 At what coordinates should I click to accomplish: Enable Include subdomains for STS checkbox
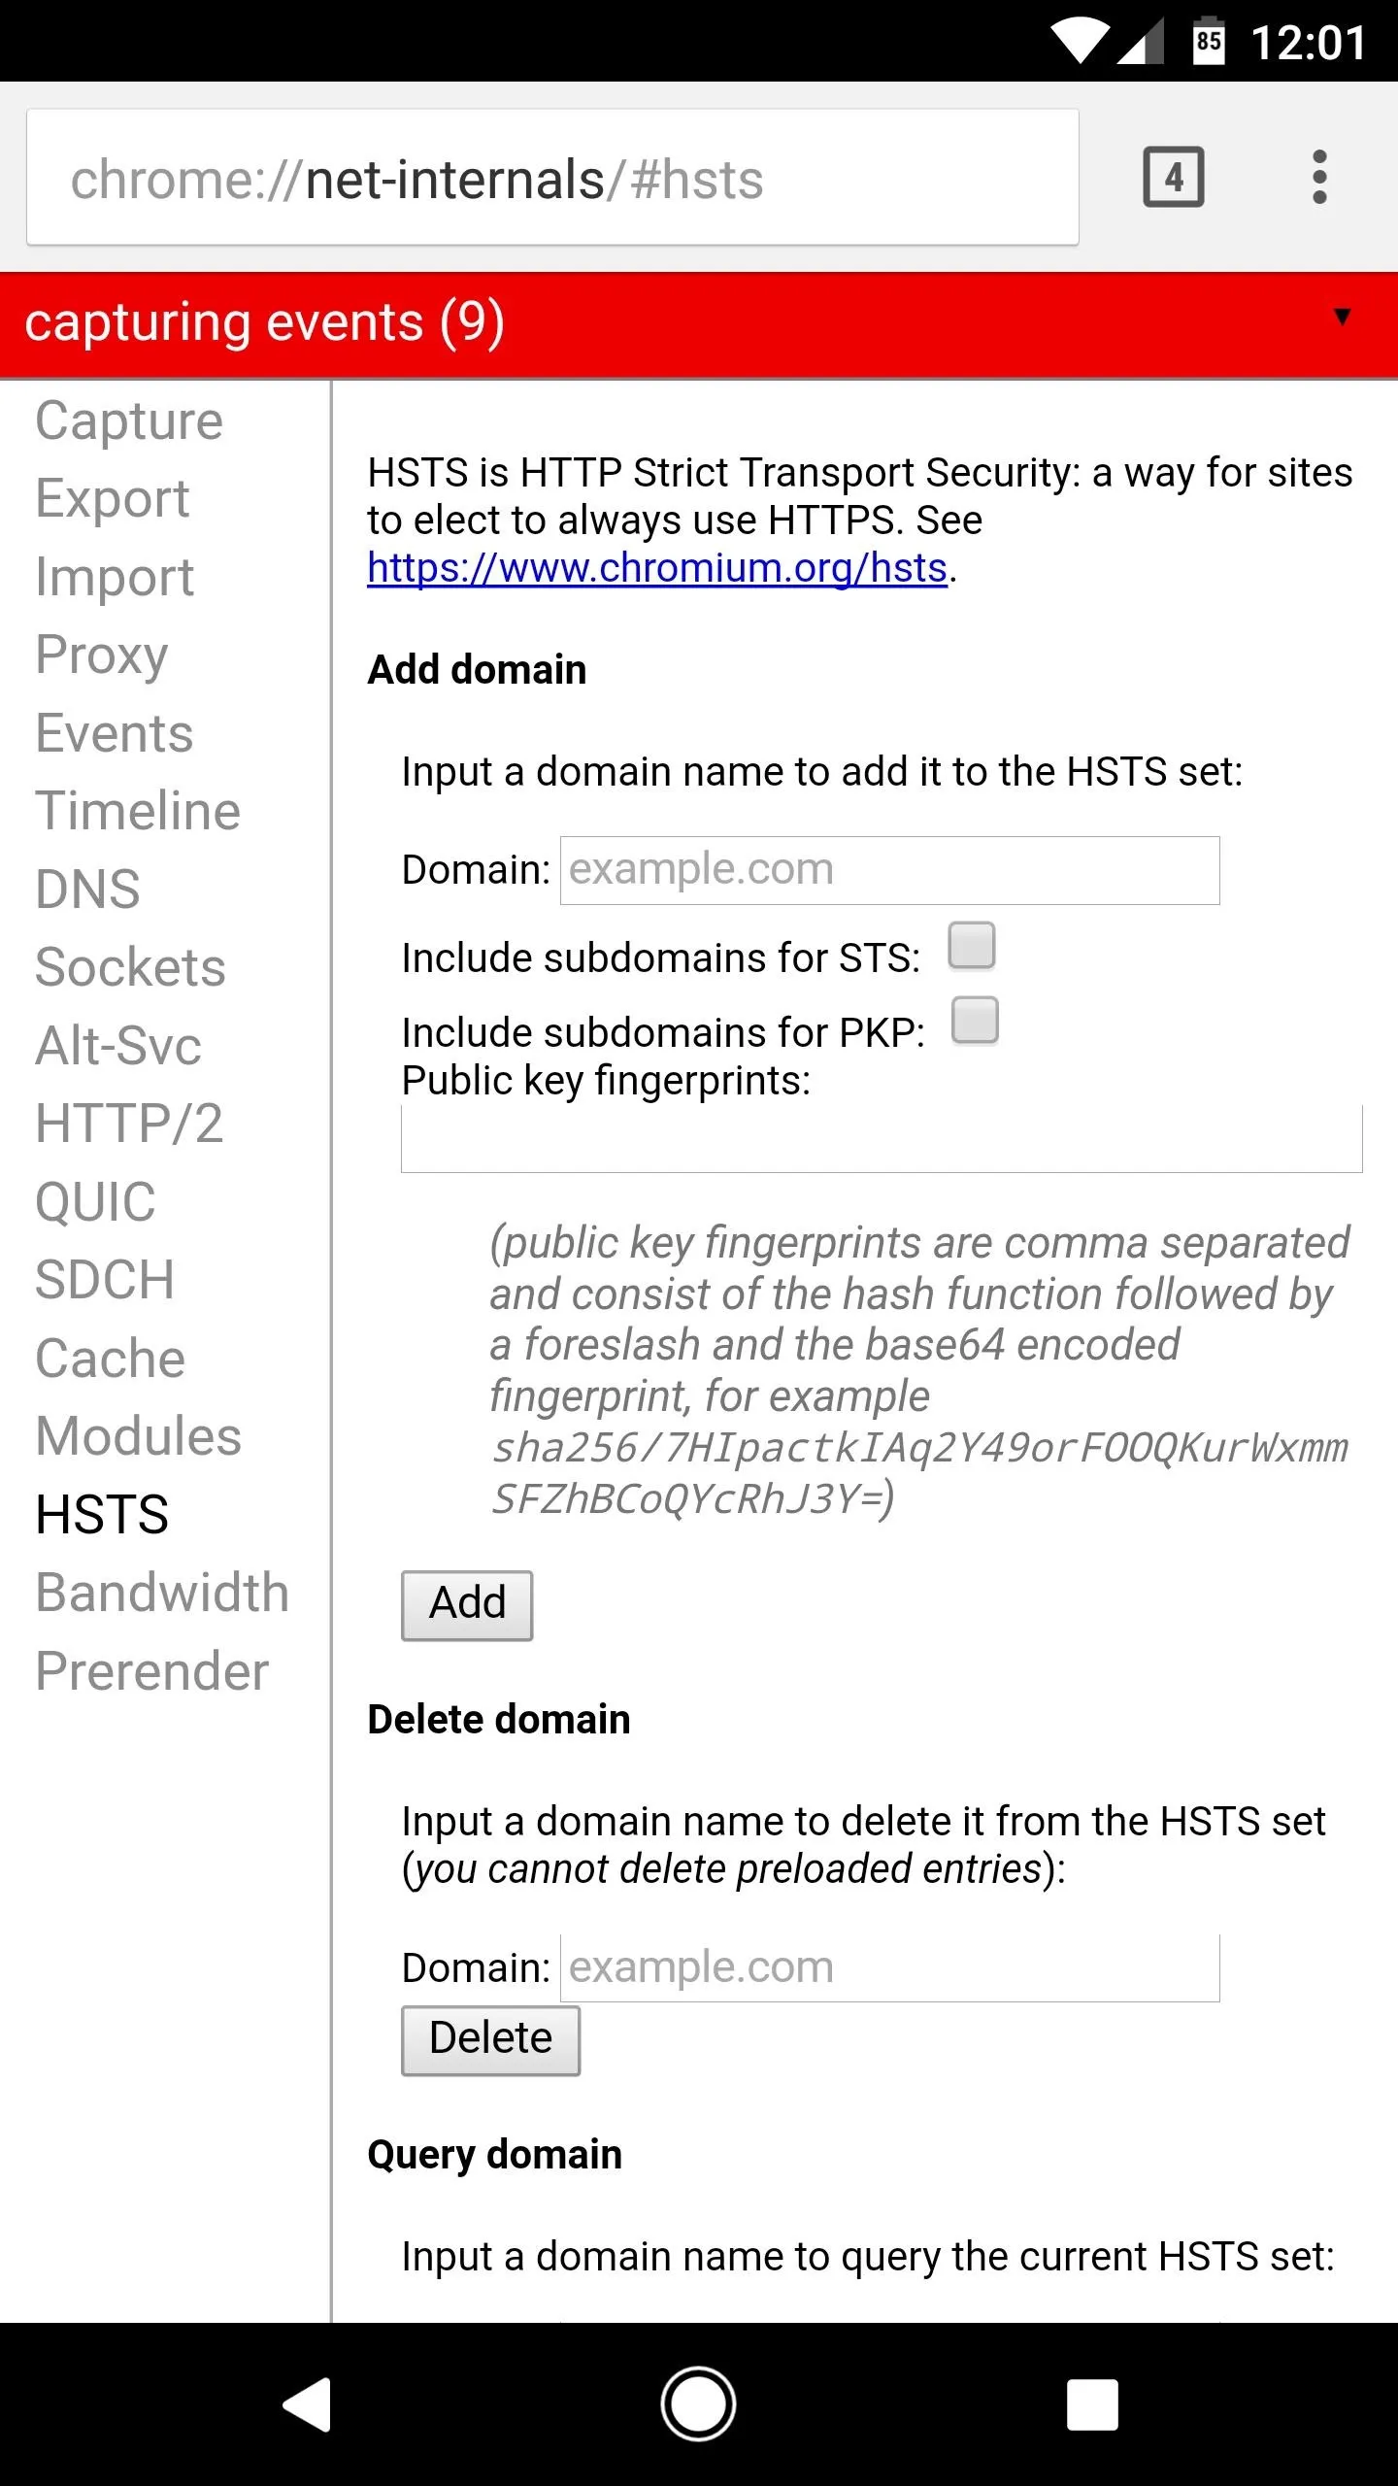(x=972, y=946)
